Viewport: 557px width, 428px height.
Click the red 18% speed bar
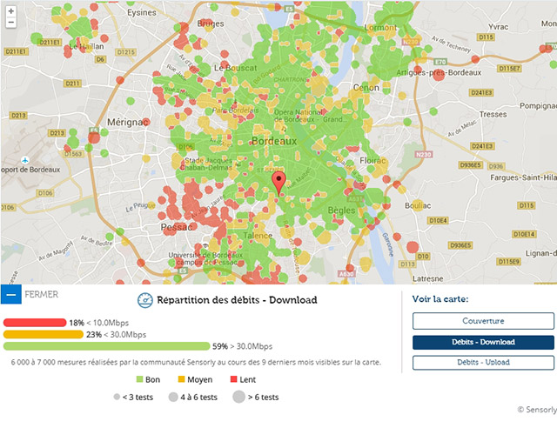[35, 323]
